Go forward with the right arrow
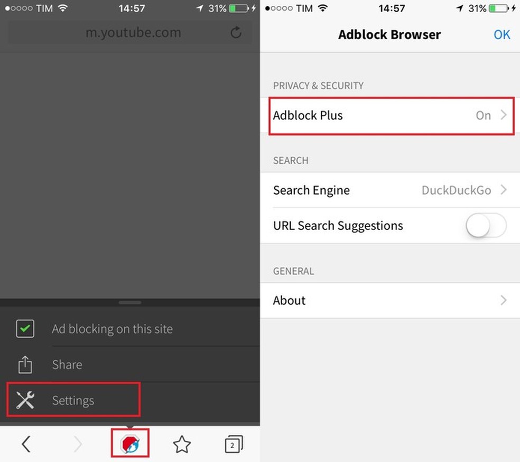This screenshot has height=462, width=520. [78, 443]
